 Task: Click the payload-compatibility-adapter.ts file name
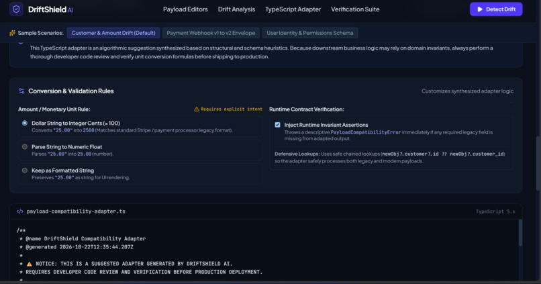tap(76, 211)
